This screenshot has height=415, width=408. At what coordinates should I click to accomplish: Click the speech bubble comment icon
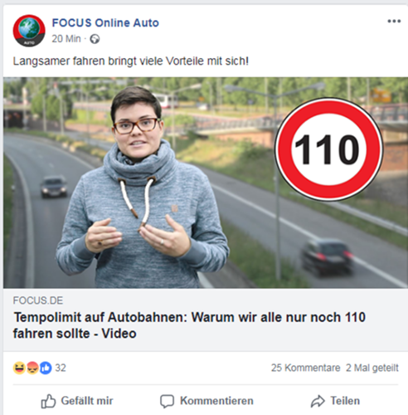(x=168, y=402)
